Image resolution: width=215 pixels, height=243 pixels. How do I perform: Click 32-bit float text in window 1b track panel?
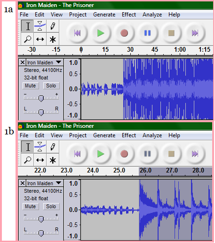pyautogui.click(x=36, y=198)
